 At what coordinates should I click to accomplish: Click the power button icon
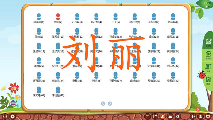pyautogui.click(x=4, y=116)
